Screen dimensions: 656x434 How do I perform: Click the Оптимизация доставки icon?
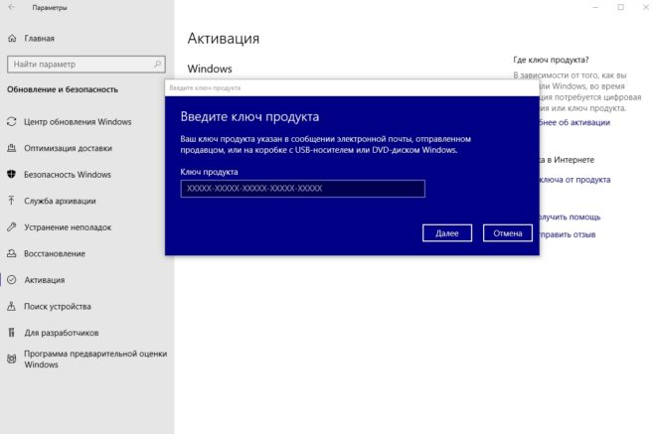(12, 148)
